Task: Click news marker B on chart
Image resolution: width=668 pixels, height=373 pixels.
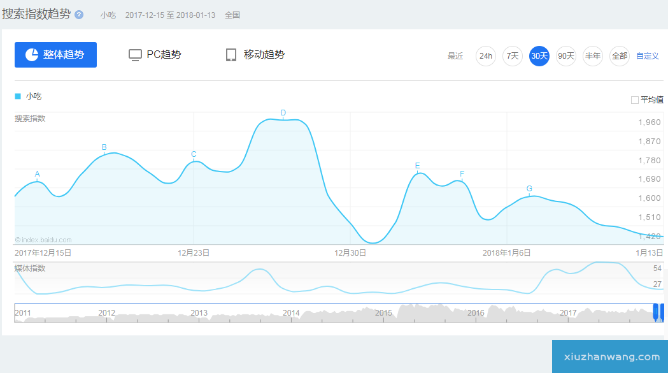Action: point(104,147)
